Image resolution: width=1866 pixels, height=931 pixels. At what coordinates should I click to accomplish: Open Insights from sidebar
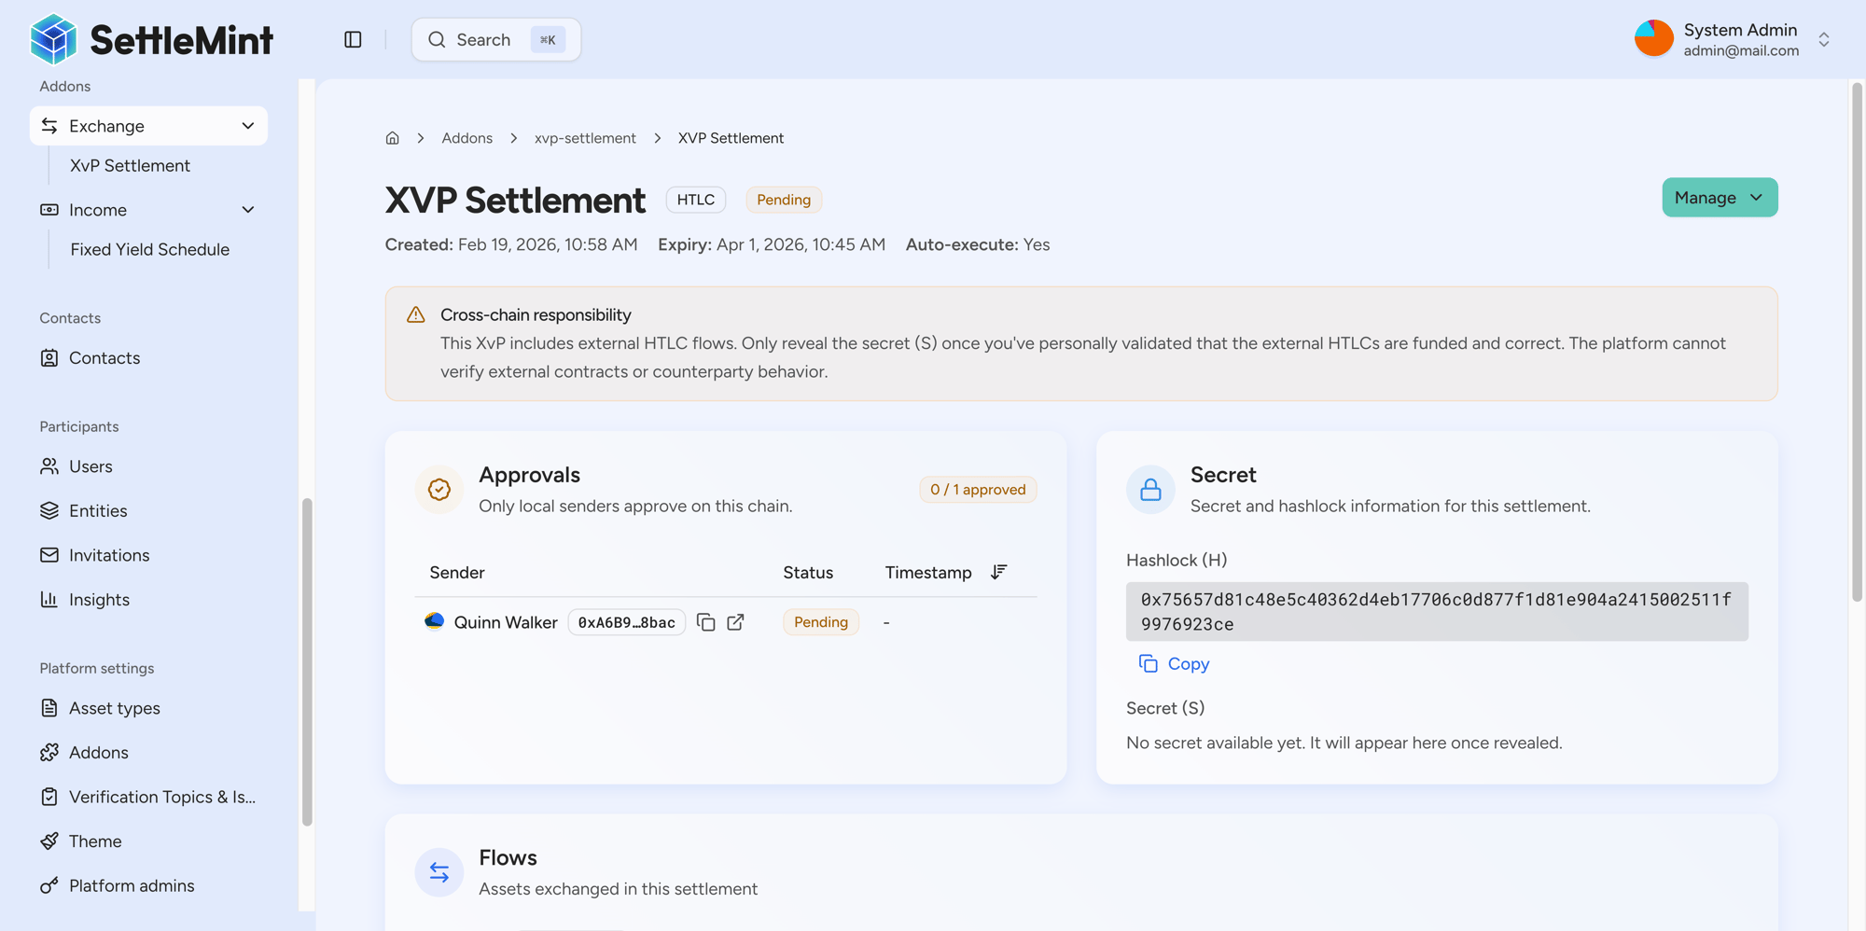(99, 600)
